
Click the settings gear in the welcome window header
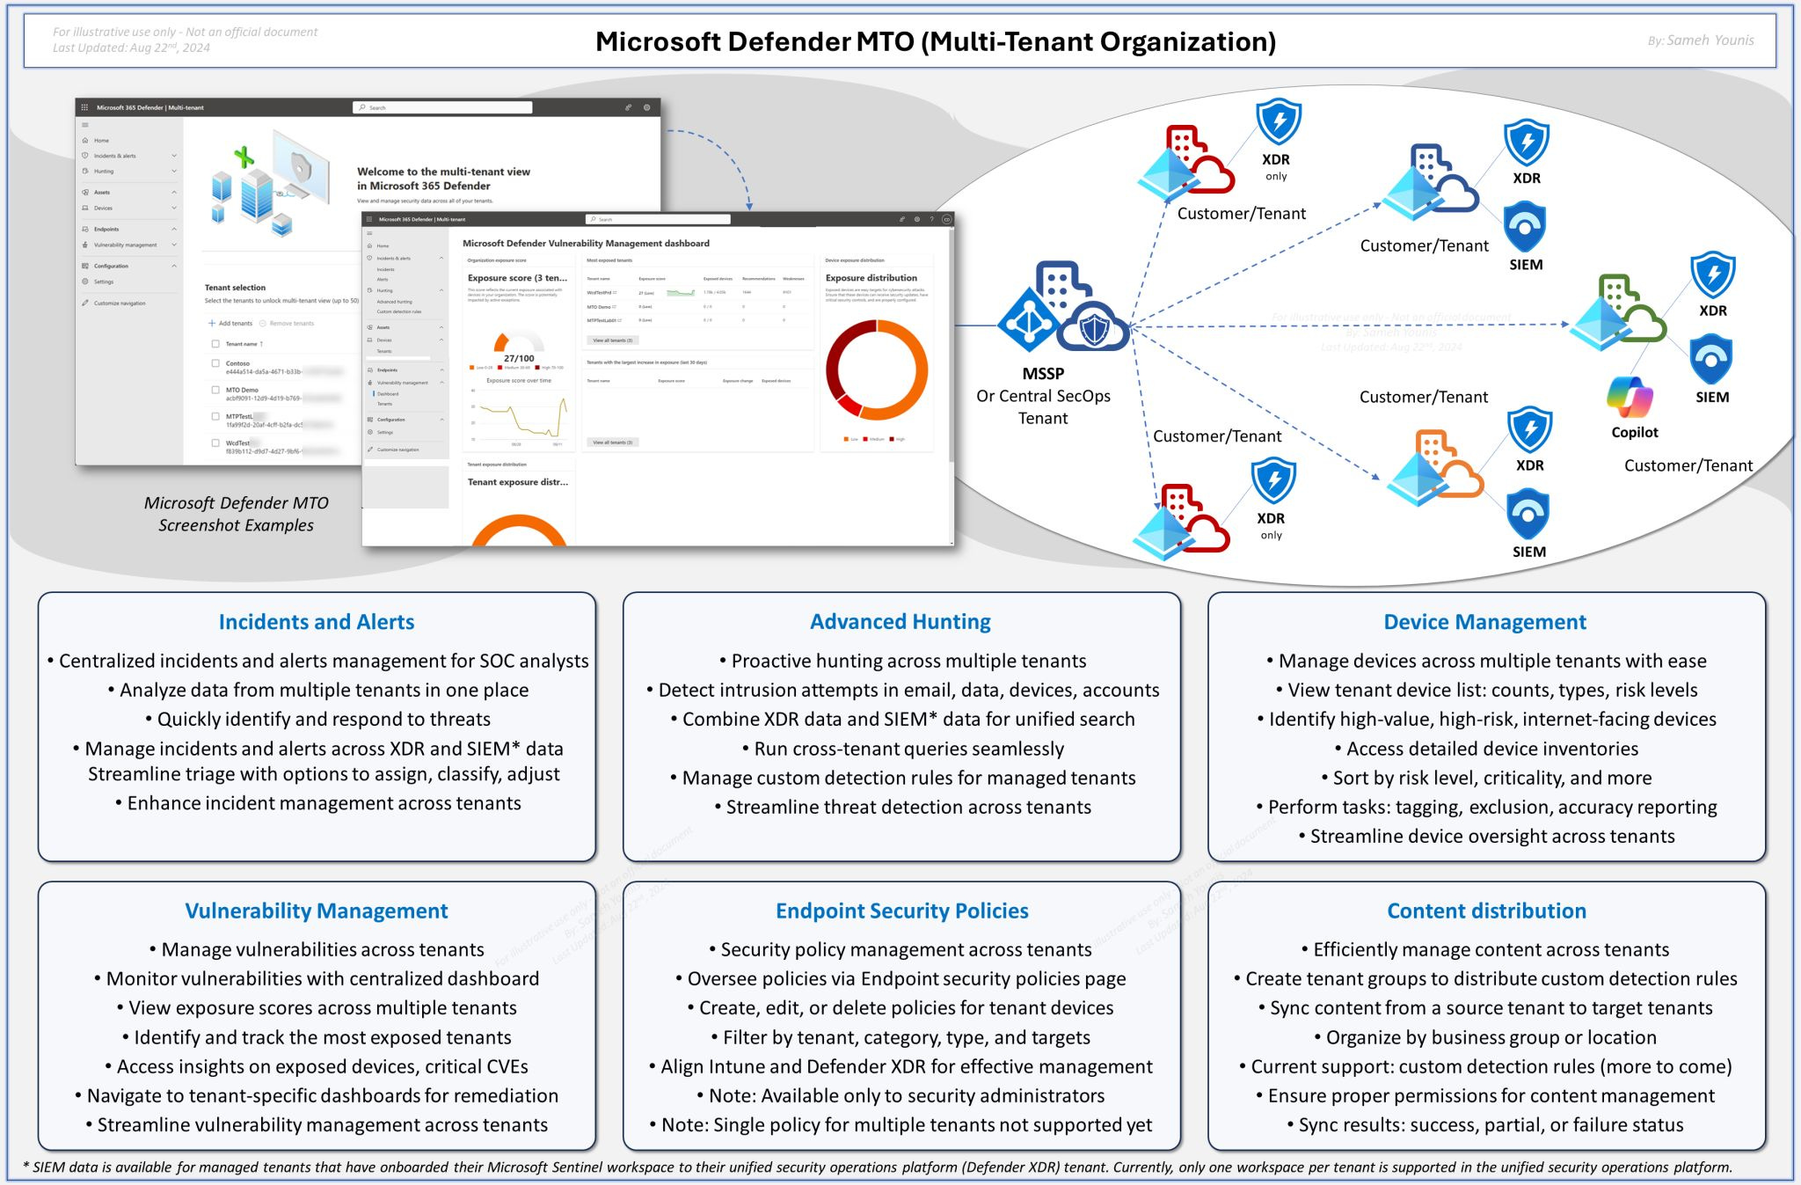point(646,107)
